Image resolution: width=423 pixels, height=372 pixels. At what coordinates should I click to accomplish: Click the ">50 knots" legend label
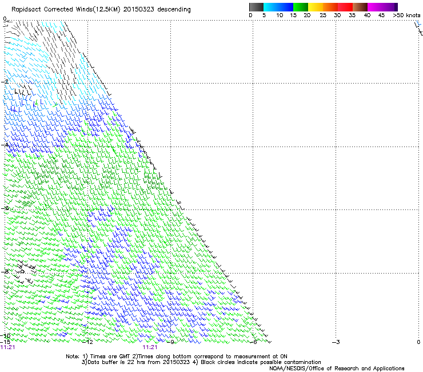(406, 15)
